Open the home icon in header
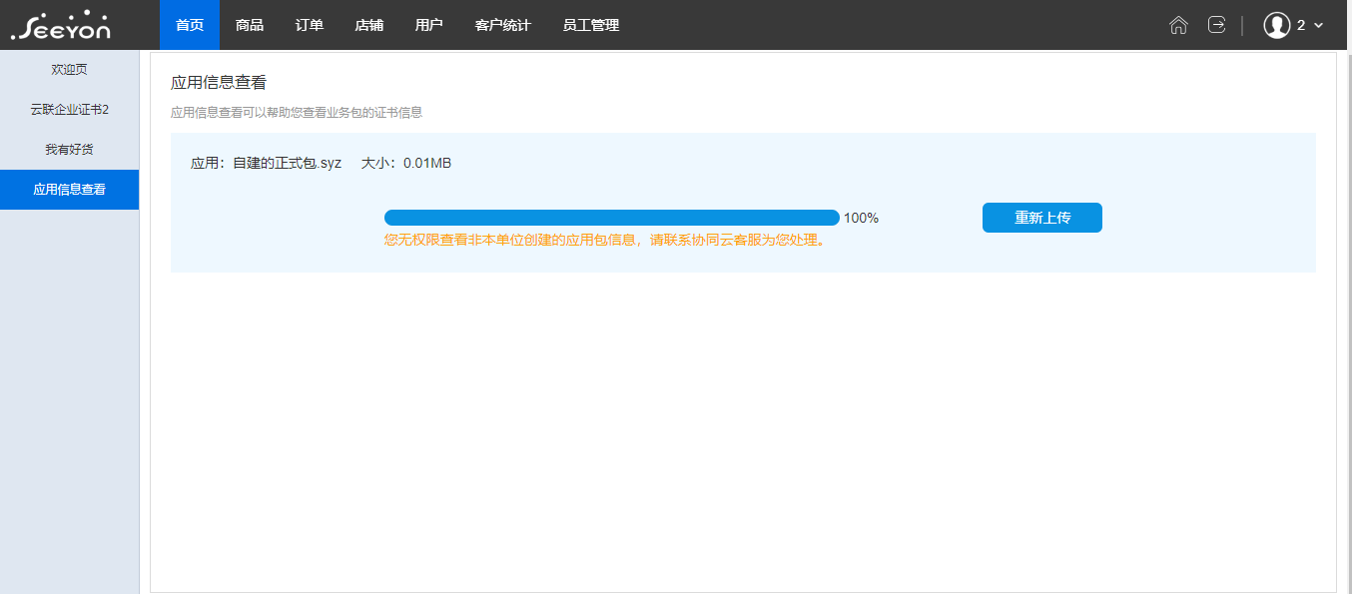The width and height of the screenshot is (1352, 594). (x=1178, y=25)
